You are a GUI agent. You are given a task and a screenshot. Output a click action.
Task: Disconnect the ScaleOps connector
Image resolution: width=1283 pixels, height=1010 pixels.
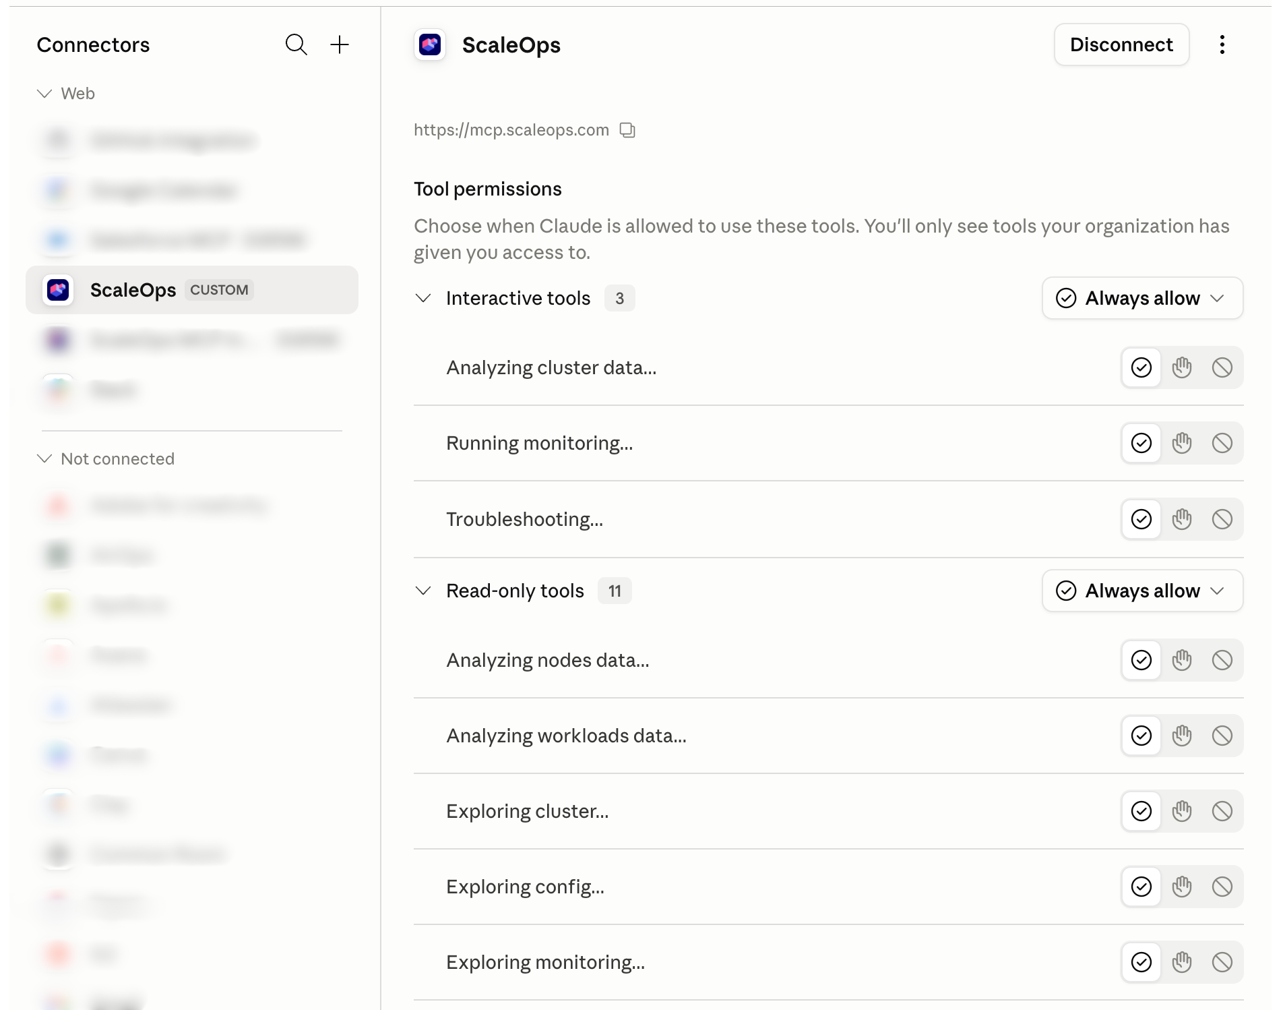[x=1121, y=44]
